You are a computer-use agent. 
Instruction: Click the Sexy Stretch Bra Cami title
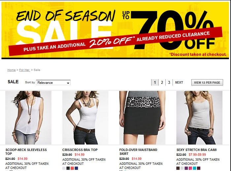[x=197, y=150]
